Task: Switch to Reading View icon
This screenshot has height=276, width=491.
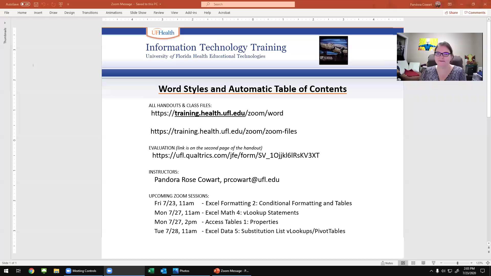Action: (423, 263)
